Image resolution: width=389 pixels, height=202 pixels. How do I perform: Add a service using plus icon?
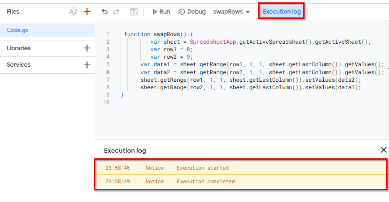(87, 65)
